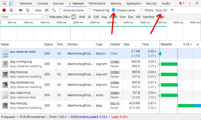Screen dimensions: 201x120
Task: Filter requests by Img type
Action: pyautogui.click(x=104, y=17)
